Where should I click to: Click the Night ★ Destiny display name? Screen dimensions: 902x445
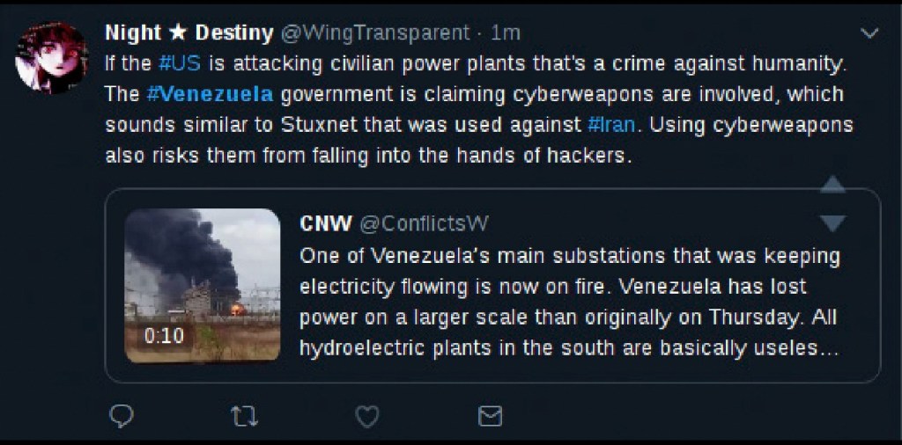point(189,33)
